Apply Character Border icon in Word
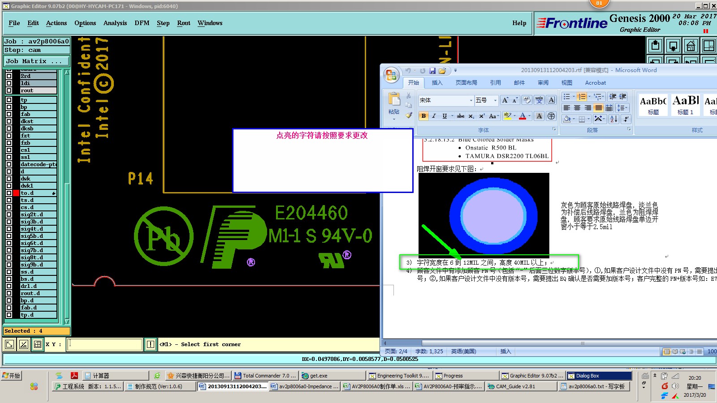Image resolution: width=717 pixels, height=403 pixels. pyautogui.click(x=551, y=100)
